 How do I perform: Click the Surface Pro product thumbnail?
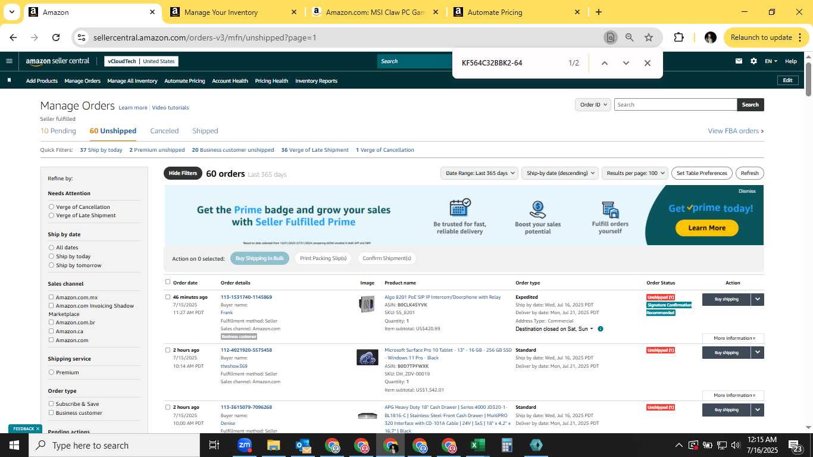tap(367, 358)
